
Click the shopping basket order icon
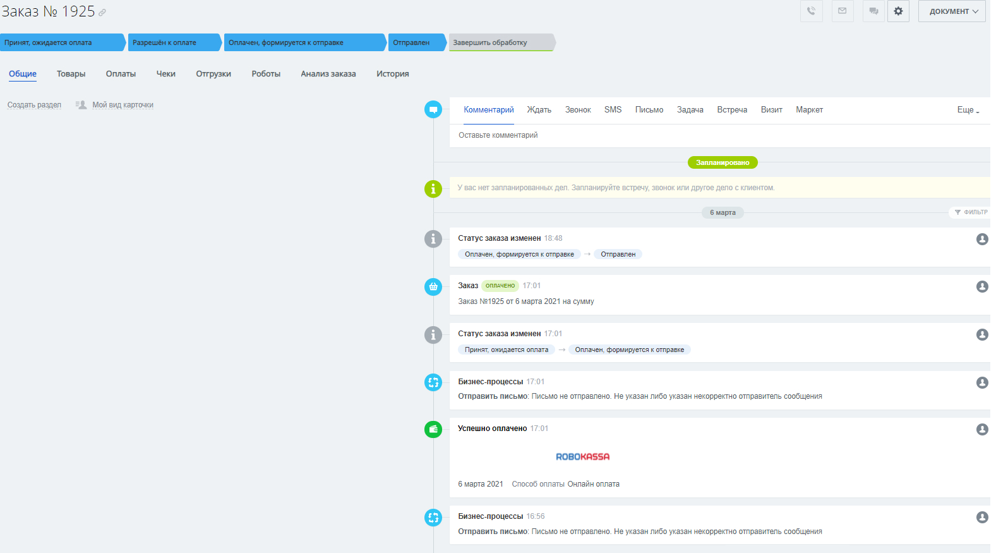[433, 287]
